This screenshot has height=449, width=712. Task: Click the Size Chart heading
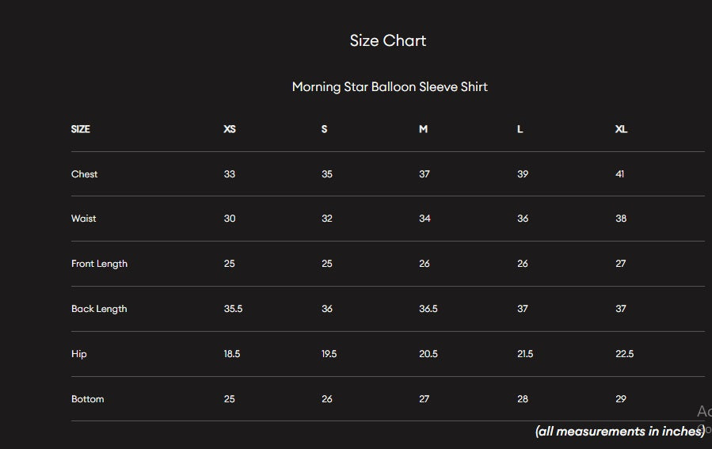tap(388, 41)
